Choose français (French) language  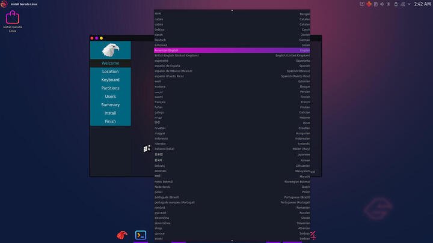(232, 102)
